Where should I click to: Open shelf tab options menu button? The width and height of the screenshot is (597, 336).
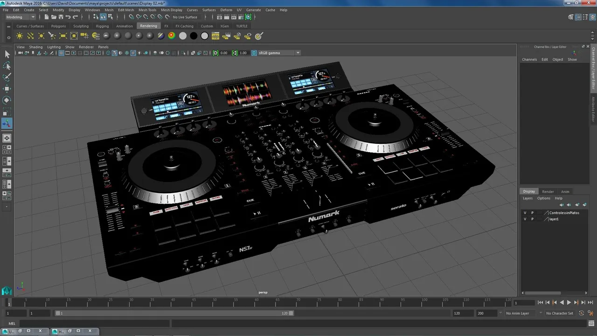coord(8,27)
